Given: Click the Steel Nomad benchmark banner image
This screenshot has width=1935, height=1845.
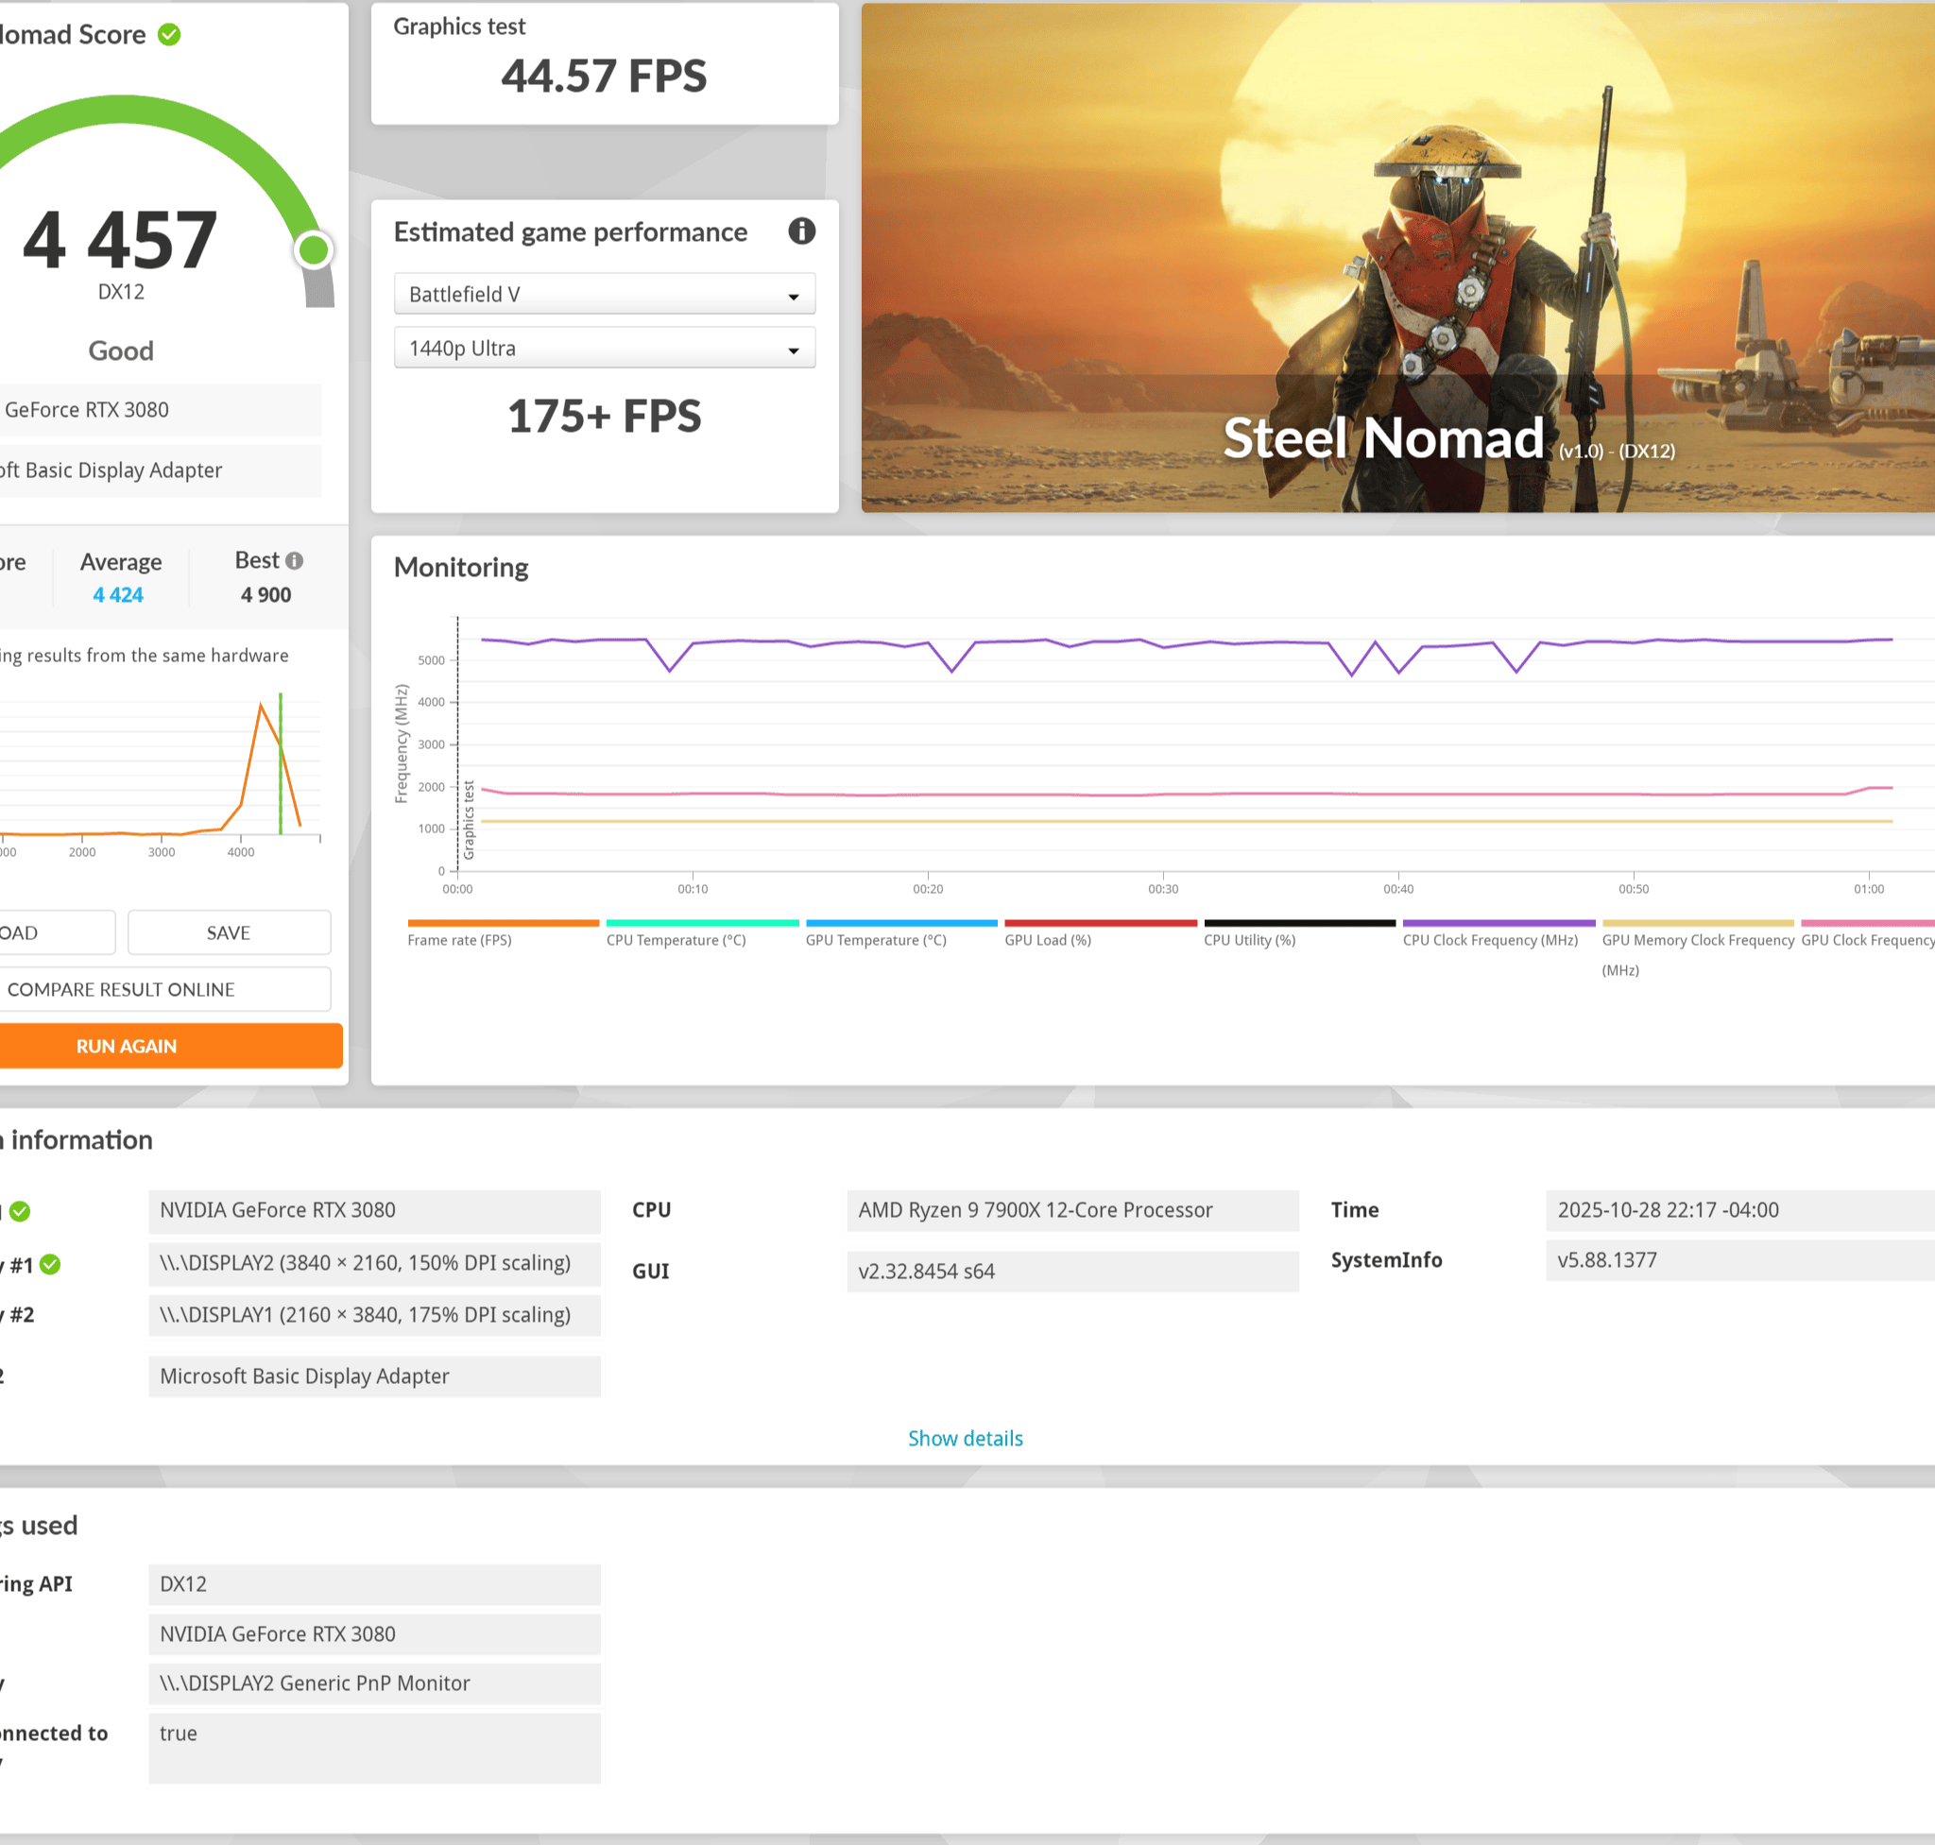Looking at the screenshot, I should pos(1398,258).
